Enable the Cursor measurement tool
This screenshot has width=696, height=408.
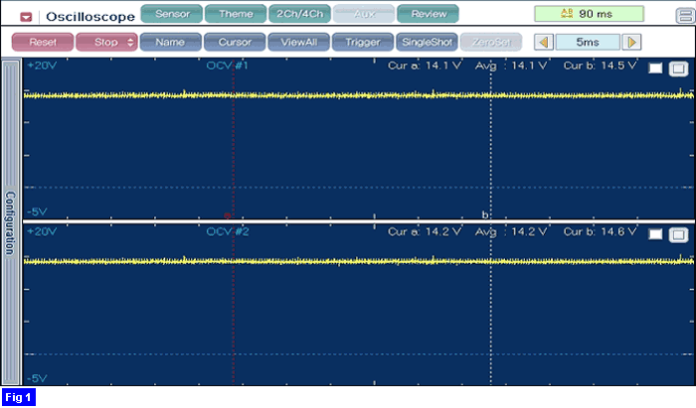pos(235,43)
